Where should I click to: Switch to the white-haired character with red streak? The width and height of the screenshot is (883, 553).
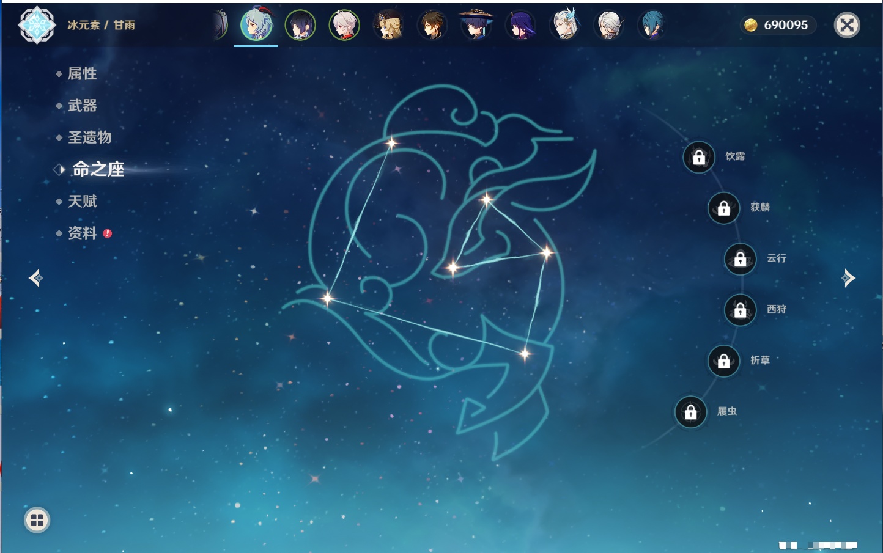coord(344,25)
